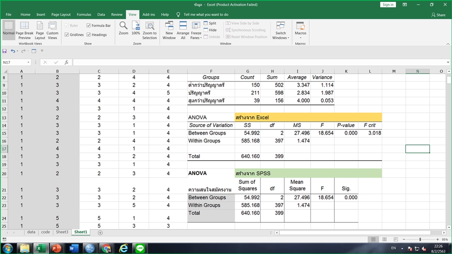Screen dimensions: 452x254
Task: Select column N header
Action: click(x=418, y=71)
